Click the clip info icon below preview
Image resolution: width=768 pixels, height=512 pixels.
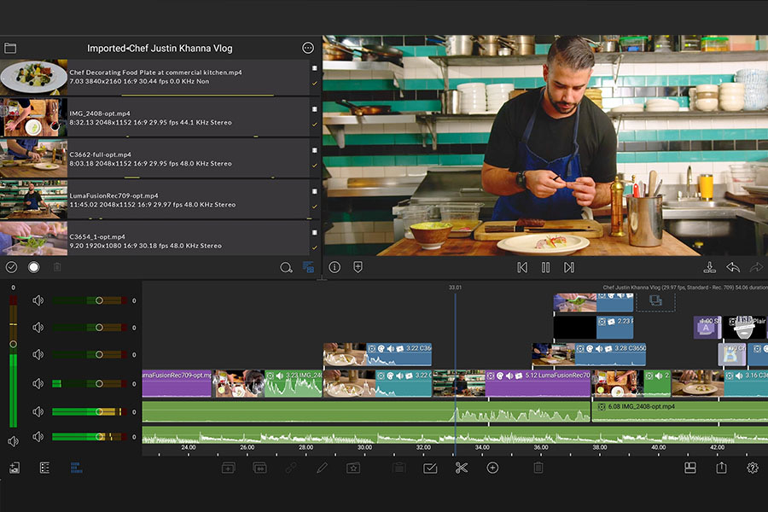[335, 267]
